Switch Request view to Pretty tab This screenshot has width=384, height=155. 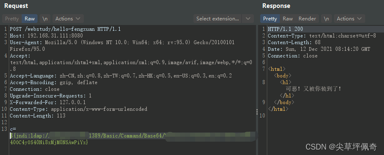click(12, 19)
